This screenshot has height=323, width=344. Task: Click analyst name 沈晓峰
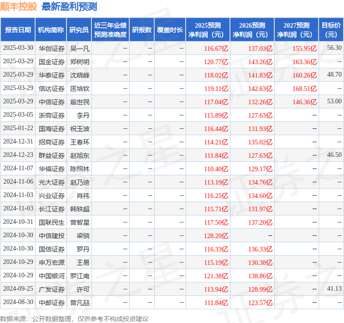pos(79,75)
